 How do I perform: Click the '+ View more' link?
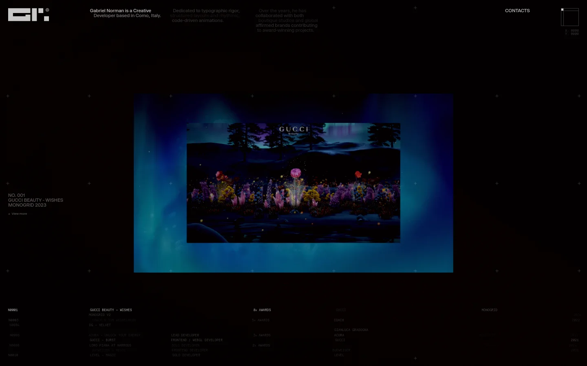18,214
